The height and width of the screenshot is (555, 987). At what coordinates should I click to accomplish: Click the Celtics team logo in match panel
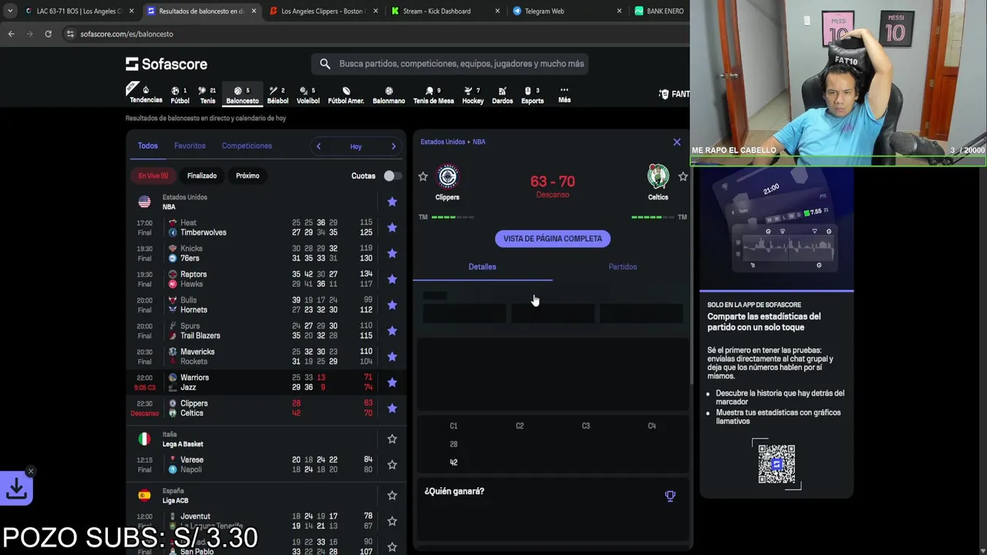coord(658,177)
